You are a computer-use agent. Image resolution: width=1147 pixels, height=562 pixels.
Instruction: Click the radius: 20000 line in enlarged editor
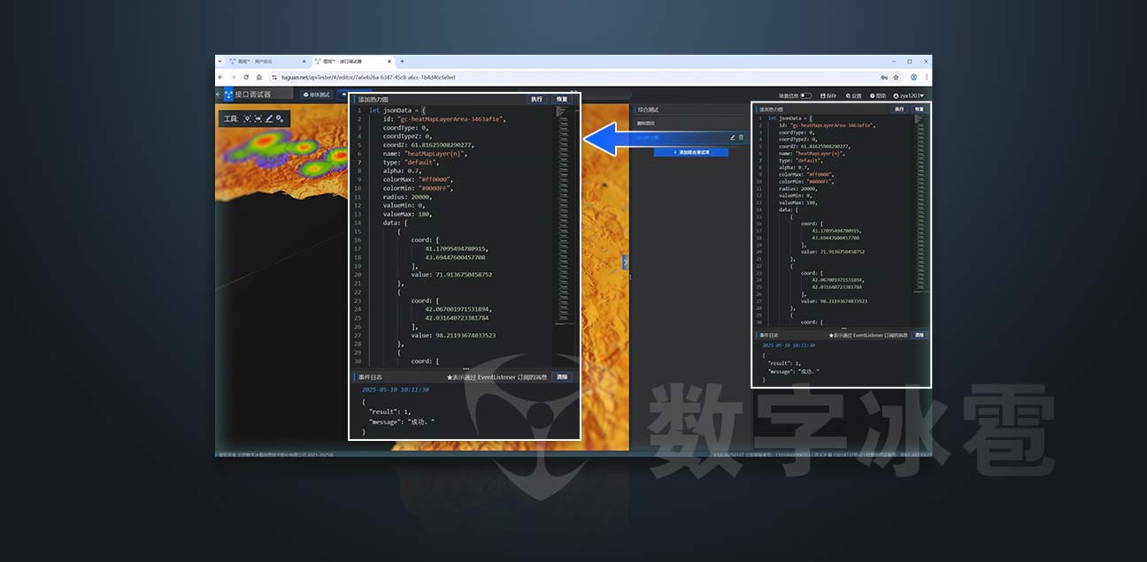tap(407, 196)
